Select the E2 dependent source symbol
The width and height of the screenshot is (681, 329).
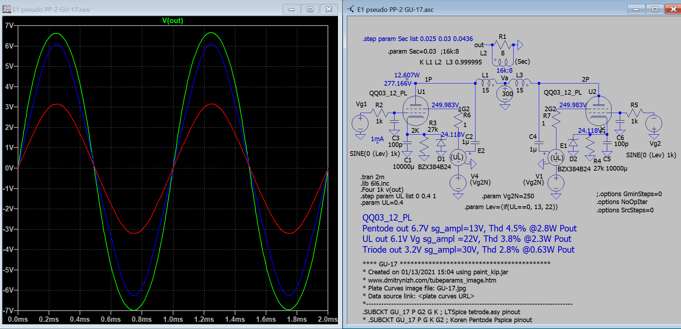point(458,157)
